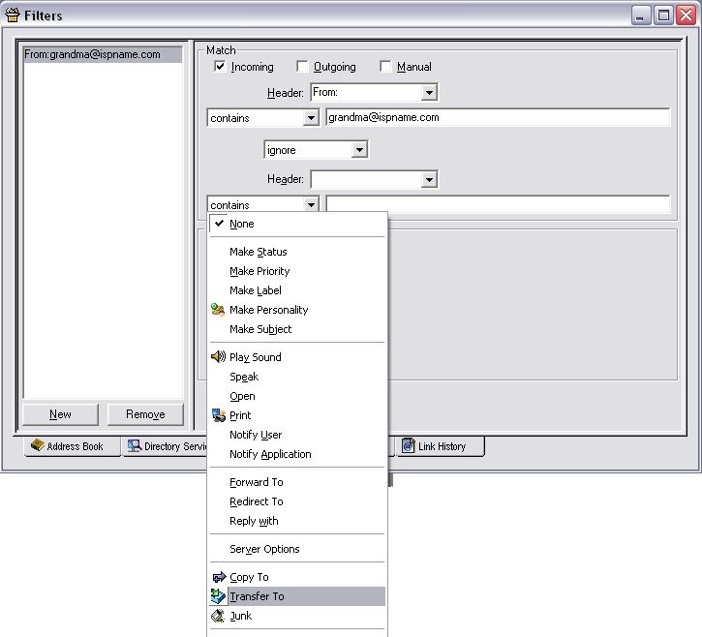Click the Address Book tab icon
Screen dimensions: 702x637
click(38, 446)
